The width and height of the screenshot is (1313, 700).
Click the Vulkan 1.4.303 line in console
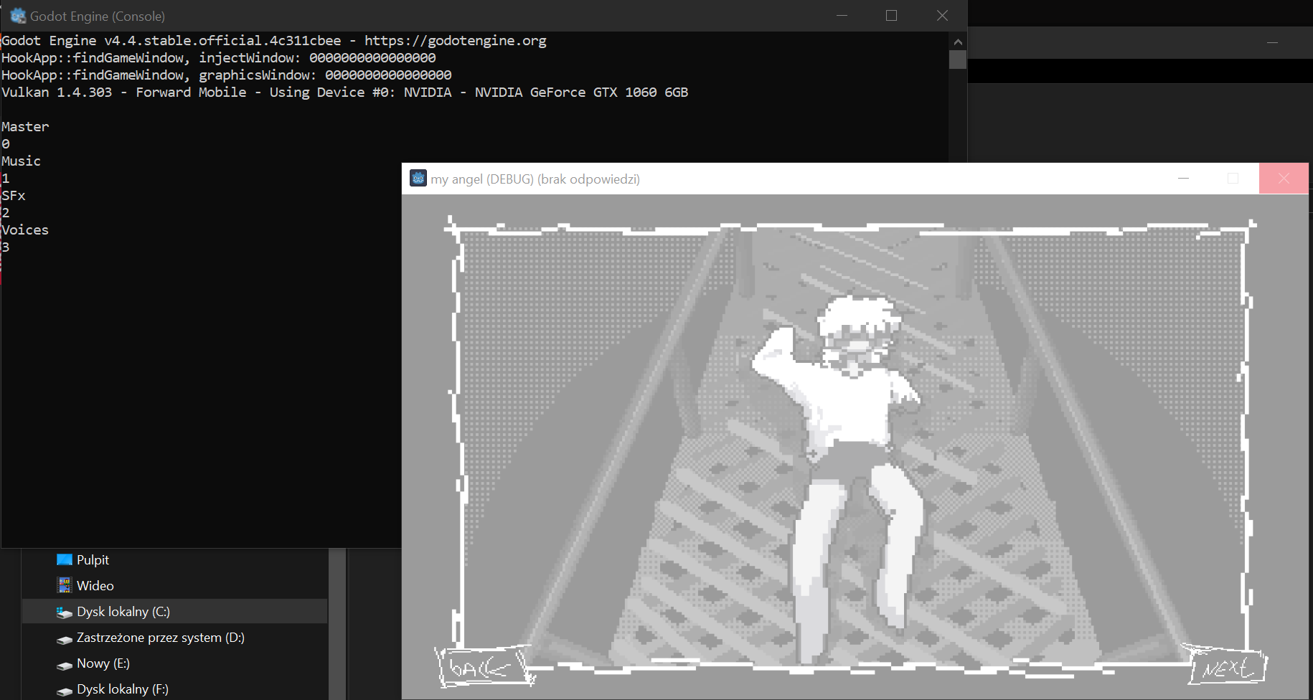[x=345, y=92]
